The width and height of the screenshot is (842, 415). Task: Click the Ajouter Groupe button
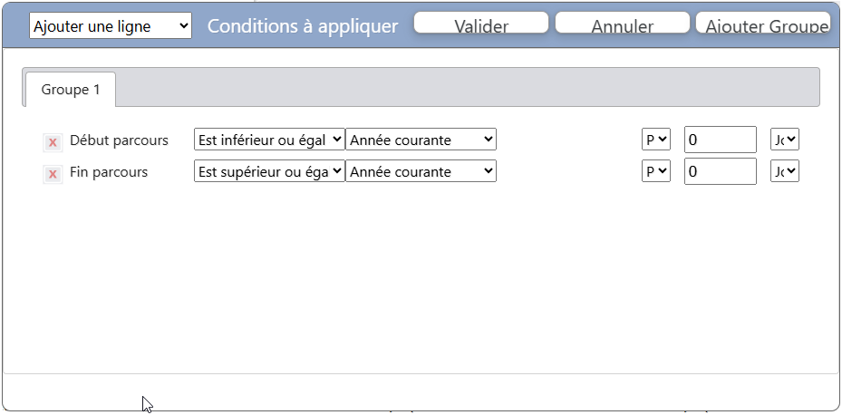pos(763,24)
